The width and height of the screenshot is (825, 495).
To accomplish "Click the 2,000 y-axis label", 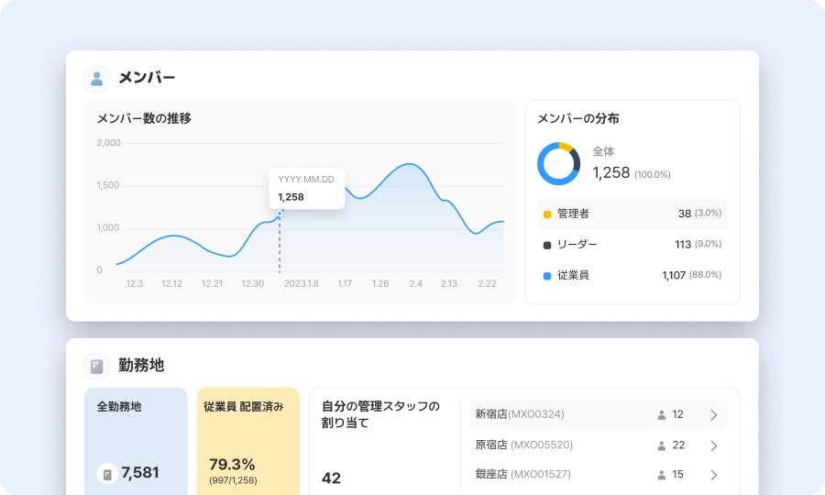I will [109, 143].
